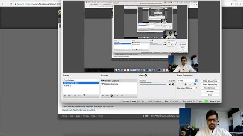
Task: Open the Fade transition dropdown
Action: pos(187,80)
